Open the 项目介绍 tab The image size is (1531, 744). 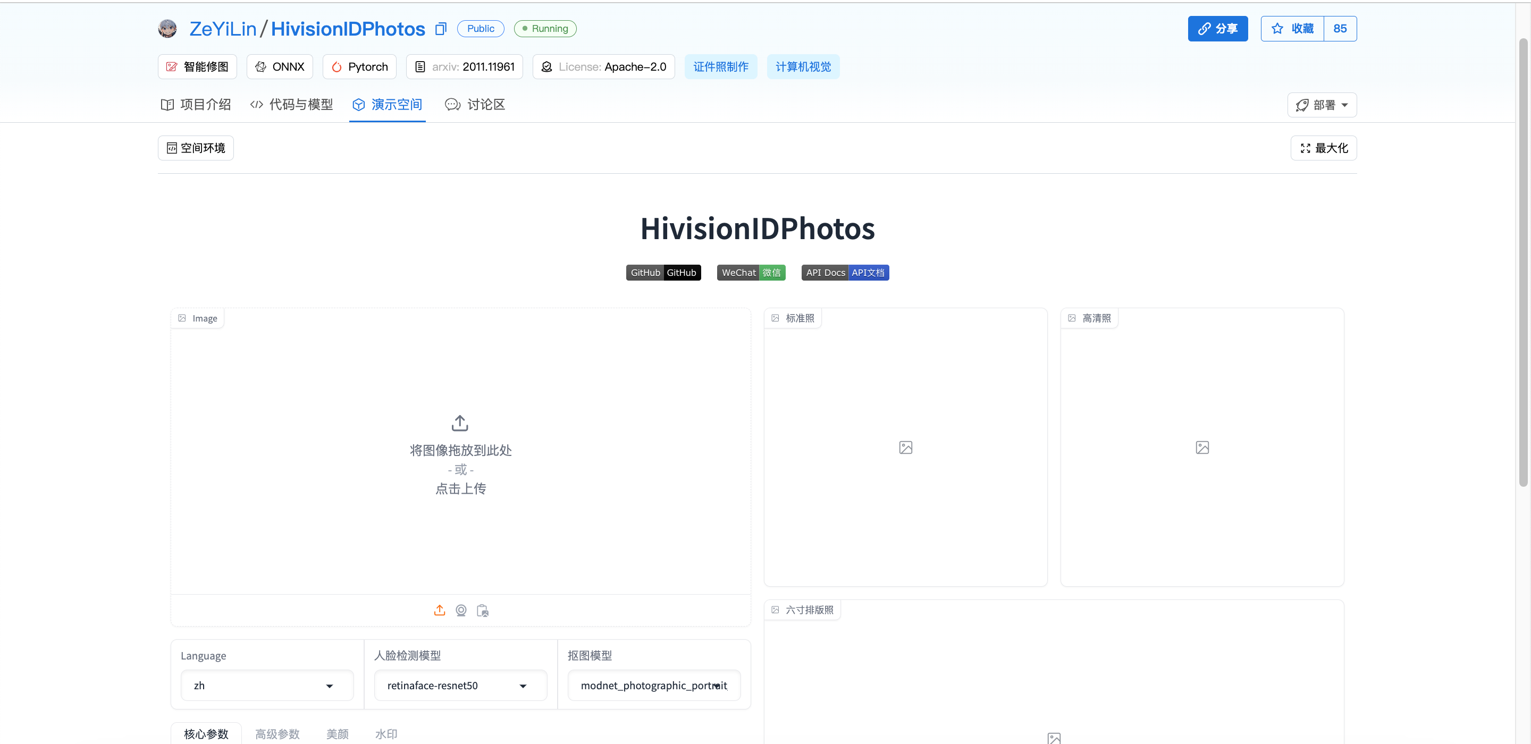tap(196, 105)
